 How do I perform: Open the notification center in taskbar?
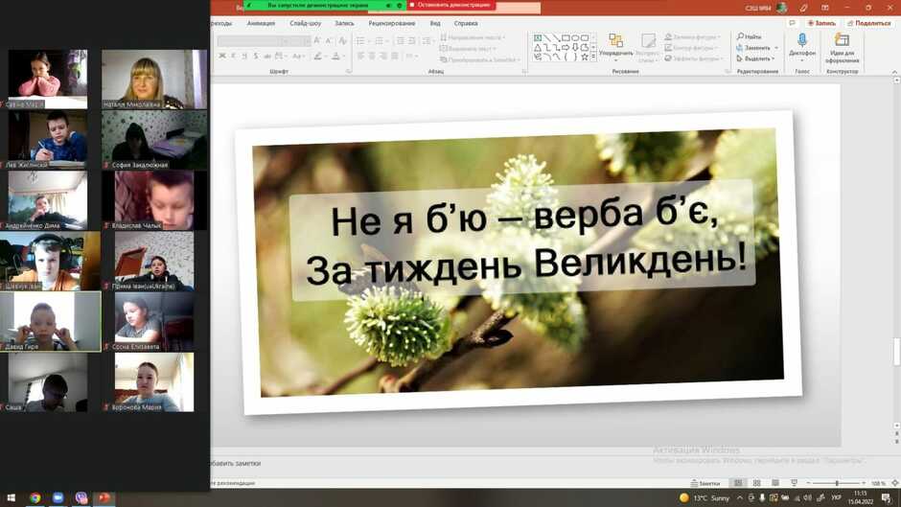(886, 497)
